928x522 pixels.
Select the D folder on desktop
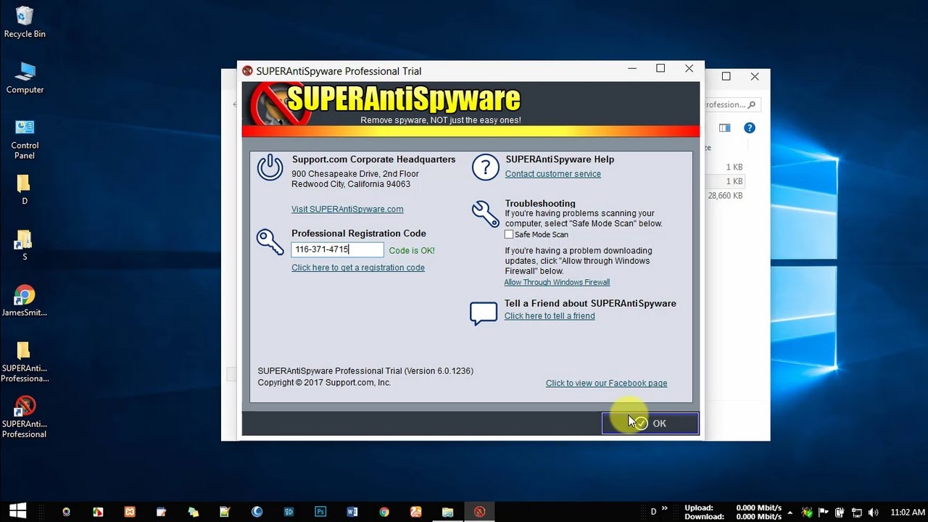pos(24,190)
